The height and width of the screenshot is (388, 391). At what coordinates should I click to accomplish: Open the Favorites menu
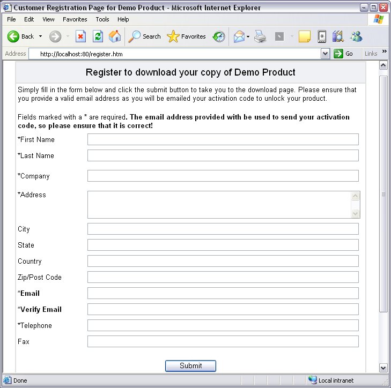(x=75, y=19)
